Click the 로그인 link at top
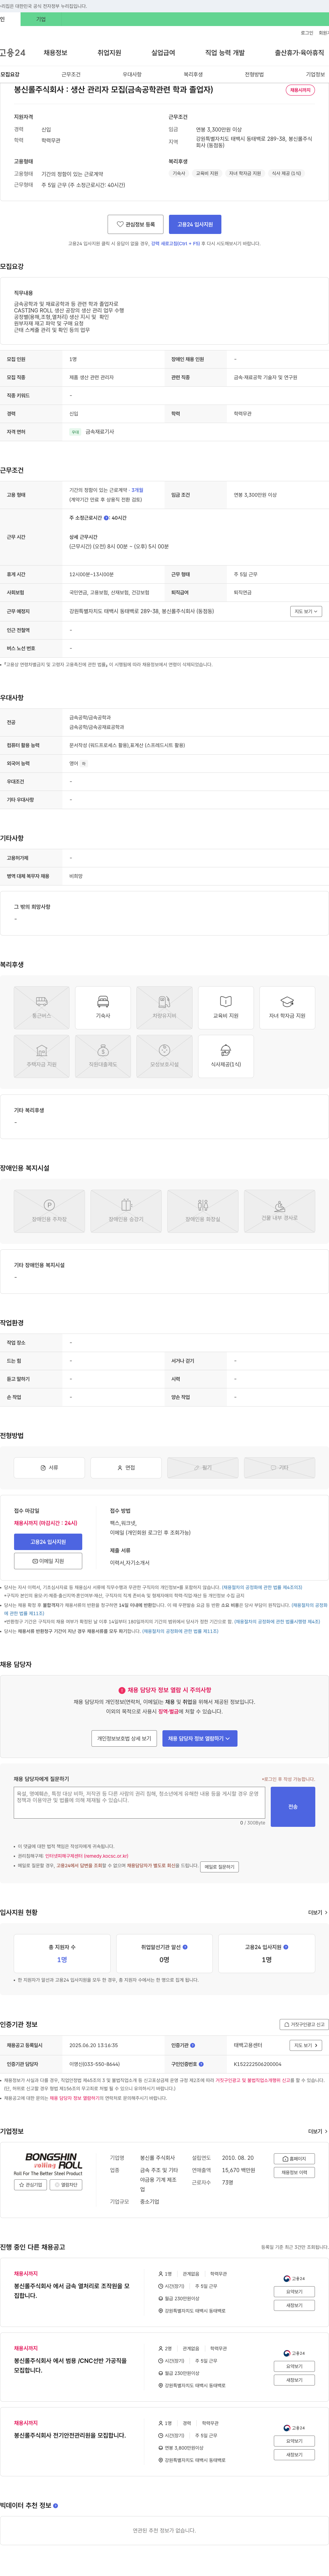This screenshot has height=2576, width=329. 307,33
